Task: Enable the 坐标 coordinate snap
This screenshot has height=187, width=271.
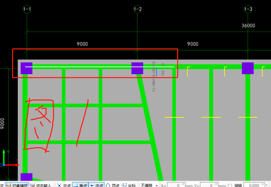Action: point(129,185)
